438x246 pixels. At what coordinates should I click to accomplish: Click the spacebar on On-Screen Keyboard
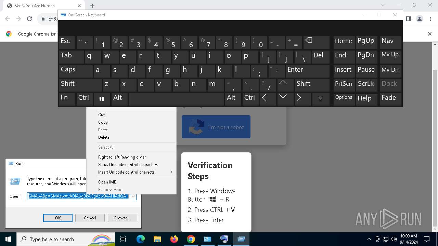176,99
